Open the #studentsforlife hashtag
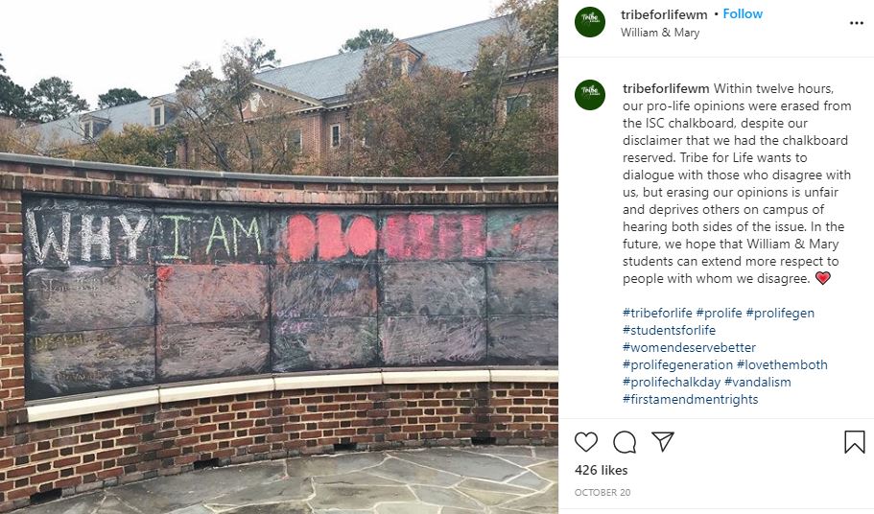The width and height of the screenshot is (874, 514). (x=669, y=330)
